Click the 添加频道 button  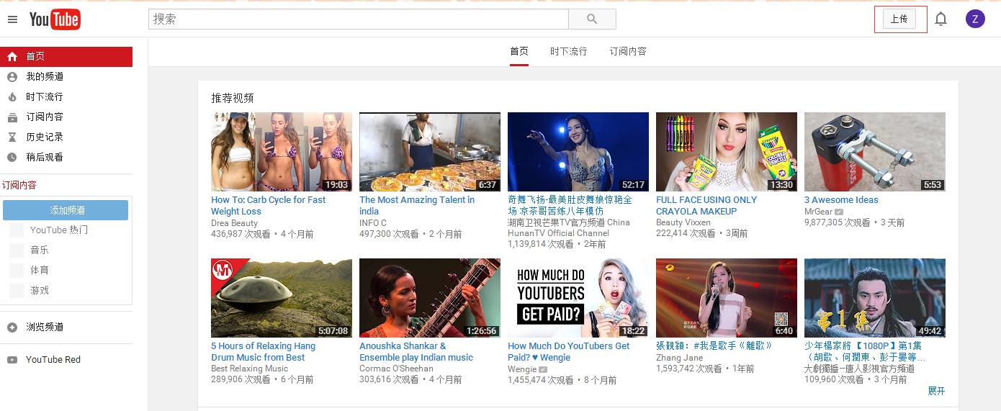[66, 210]
